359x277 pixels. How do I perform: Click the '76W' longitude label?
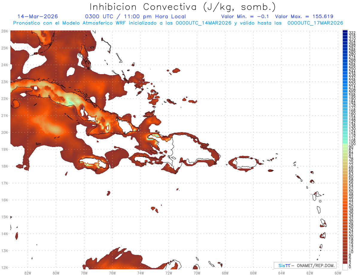[112, 273]
